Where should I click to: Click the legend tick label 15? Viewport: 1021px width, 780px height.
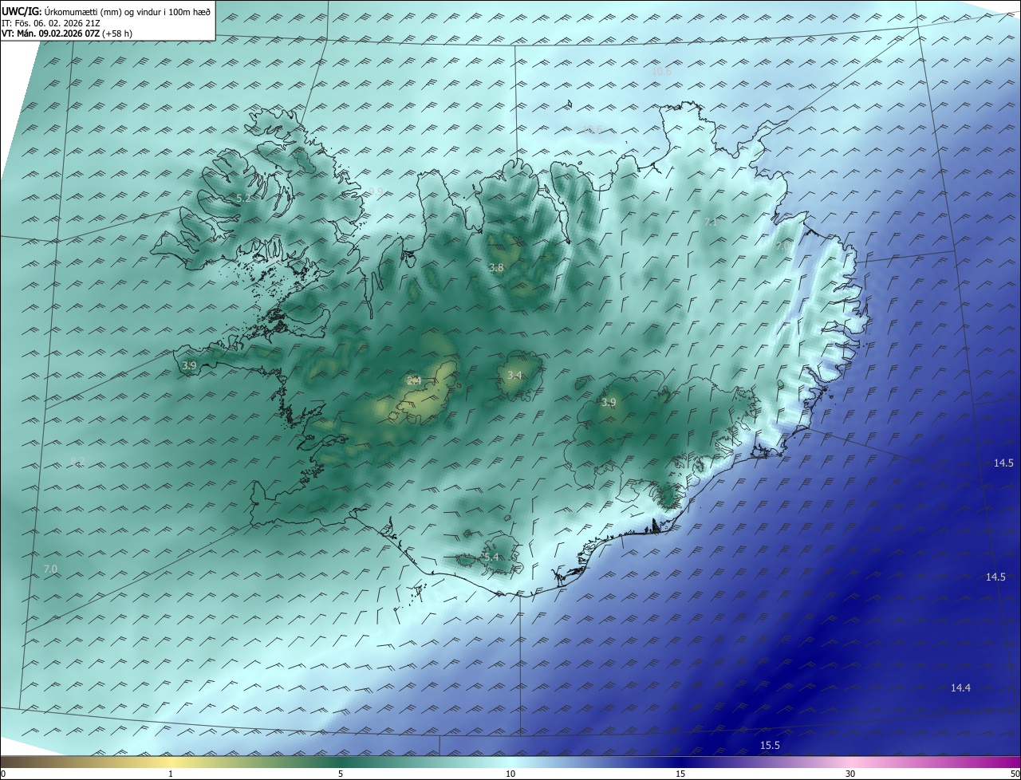tap(680, 774)
